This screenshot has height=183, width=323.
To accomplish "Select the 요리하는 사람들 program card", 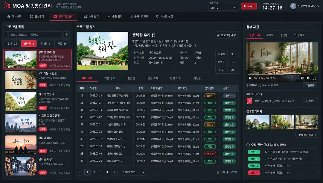I will pos(37,80).
